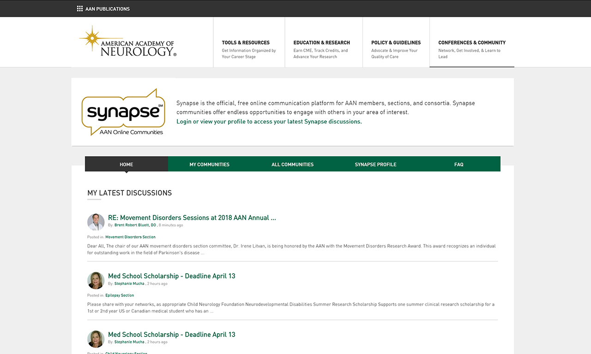Open Epilepsy Section link
Viewport: 591px width, 354px height.
[120, 295]
